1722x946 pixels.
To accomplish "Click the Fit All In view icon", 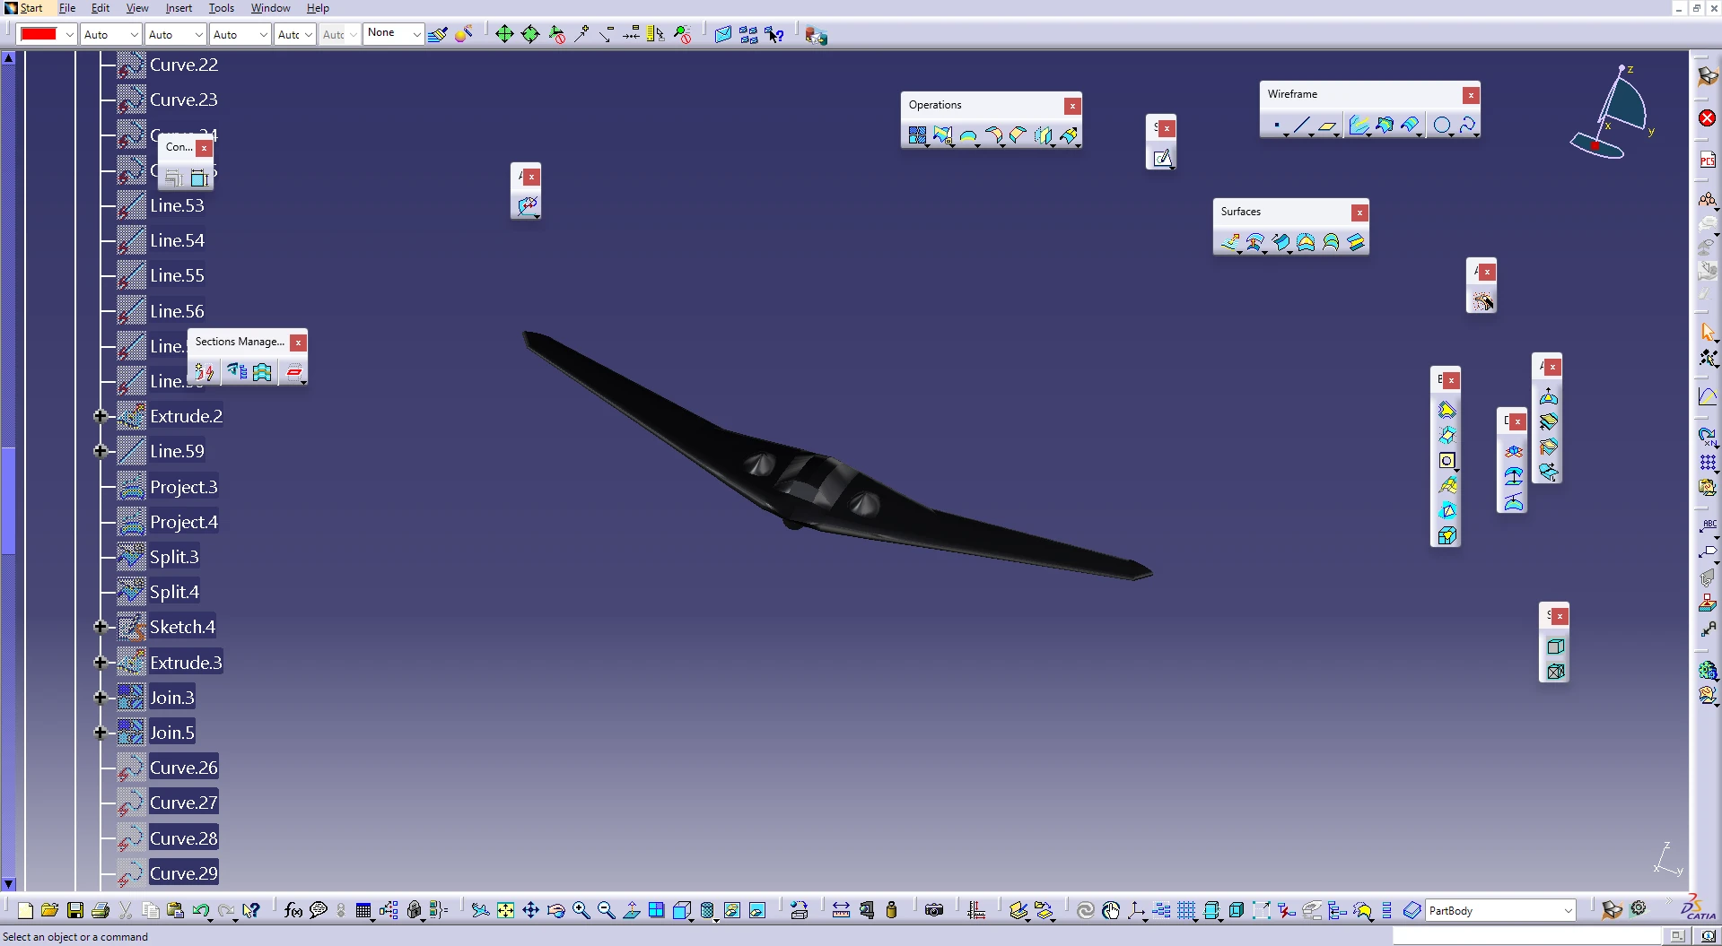I will click(505, 911).
